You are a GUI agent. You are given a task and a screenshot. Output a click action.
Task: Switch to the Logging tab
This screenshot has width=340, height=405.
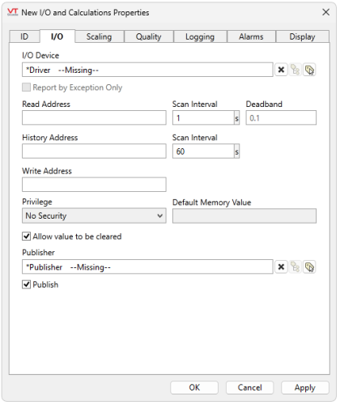click(x=200, y=36)
